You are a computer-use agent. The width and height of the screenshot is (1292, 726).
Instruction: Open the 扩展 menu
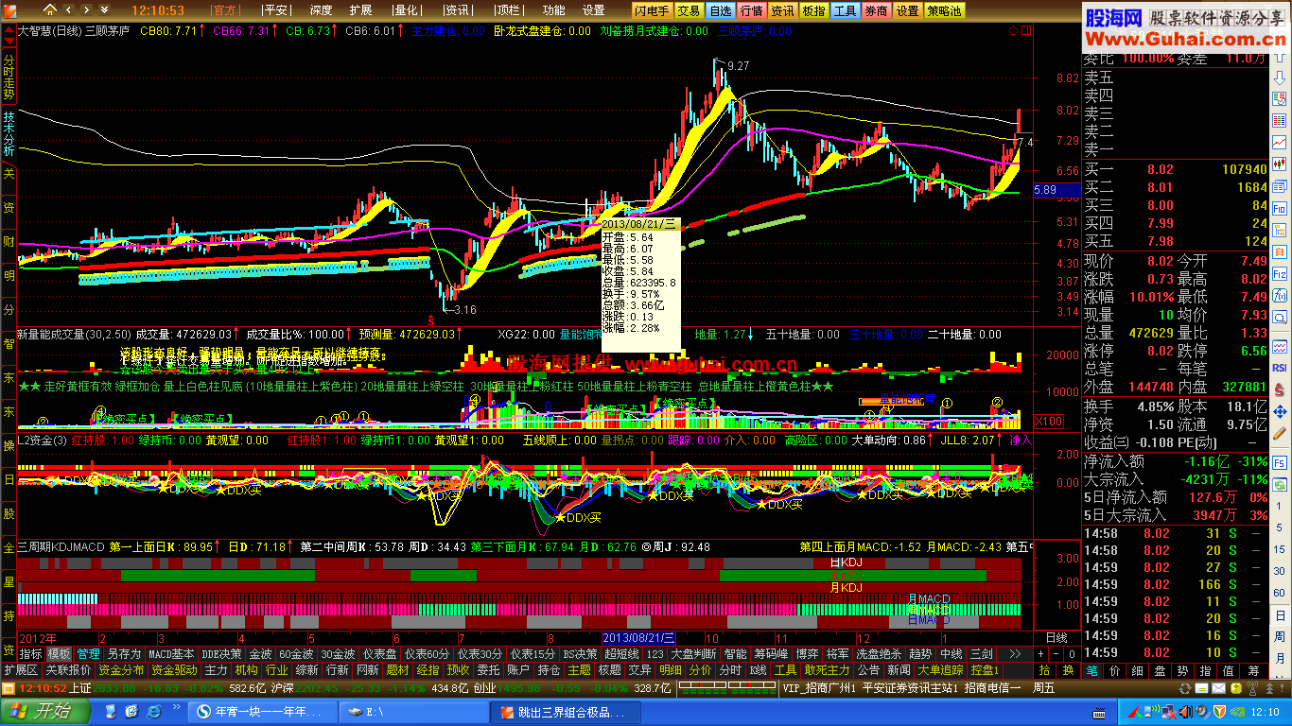point(360,10)
